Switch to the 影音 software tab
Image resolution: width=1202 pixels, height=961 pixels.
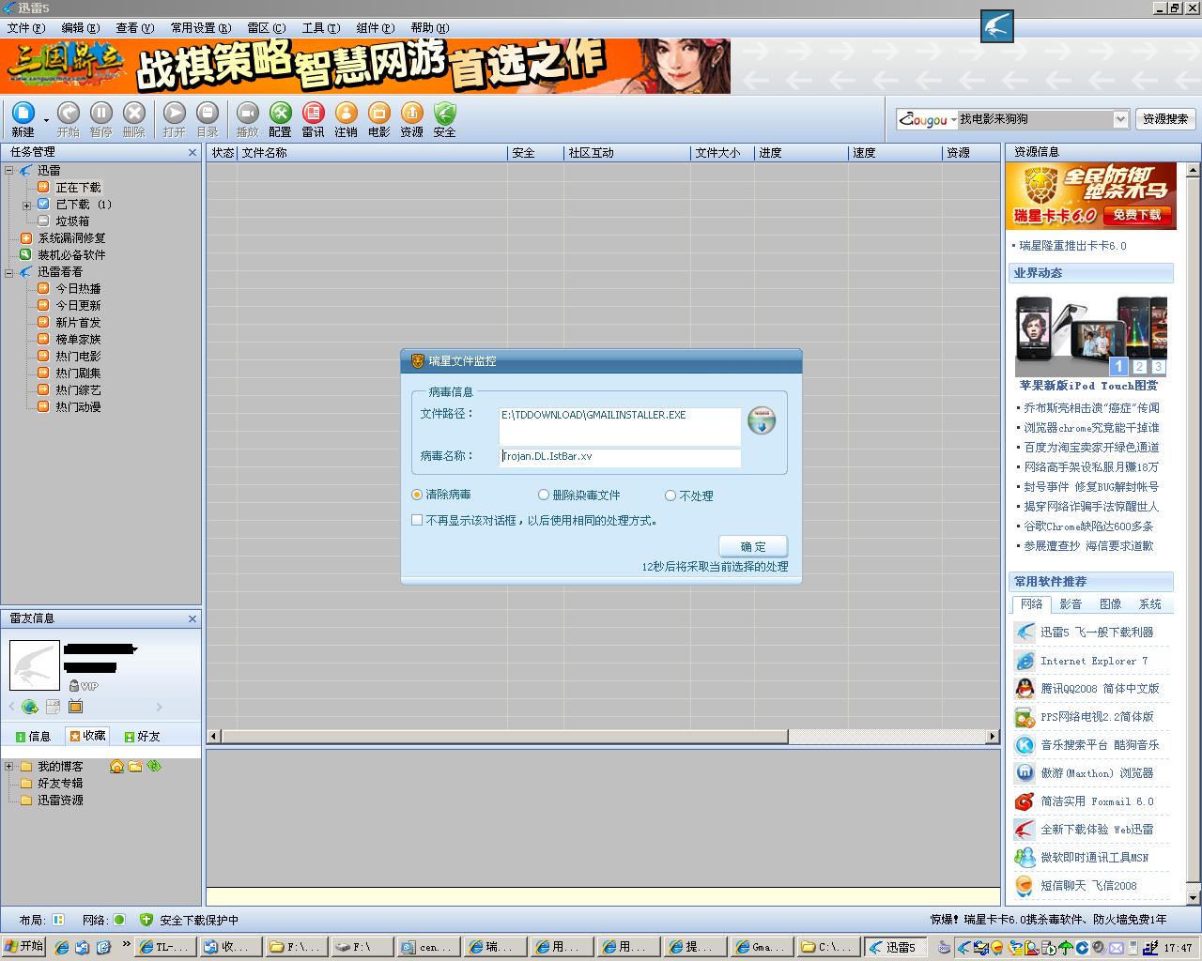tap(1071, 604)
